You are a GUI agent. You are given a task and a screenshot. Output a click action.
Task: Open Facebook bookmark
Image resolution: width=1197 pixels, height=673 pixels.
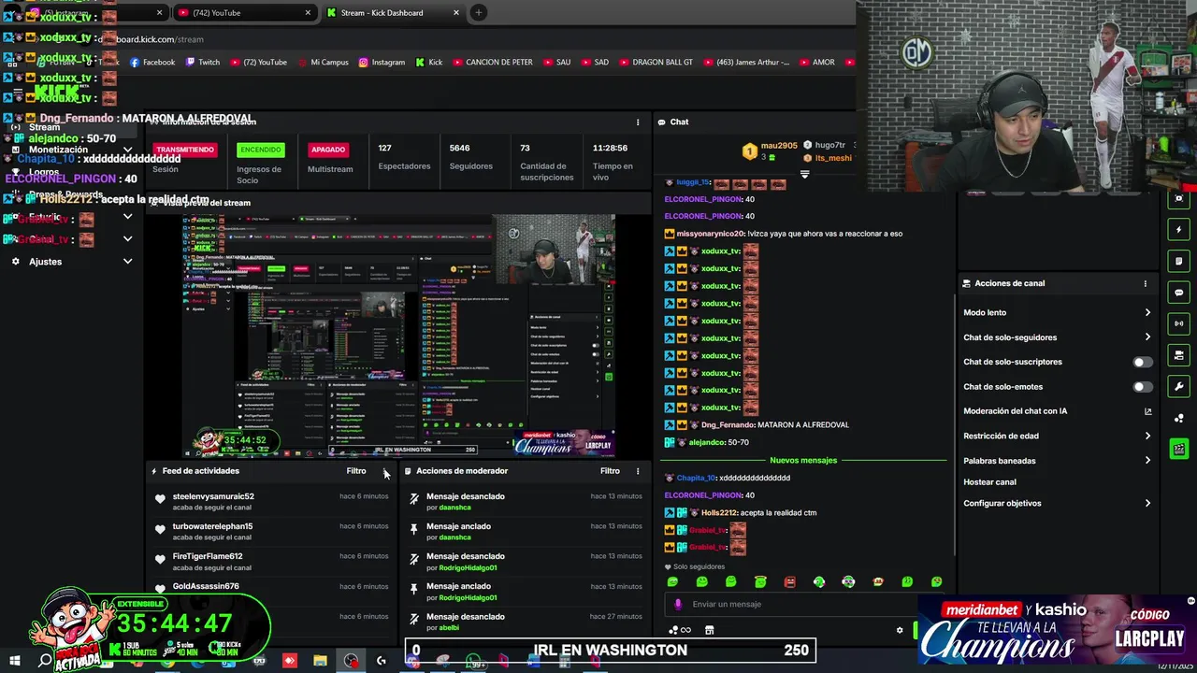(151, 63)
